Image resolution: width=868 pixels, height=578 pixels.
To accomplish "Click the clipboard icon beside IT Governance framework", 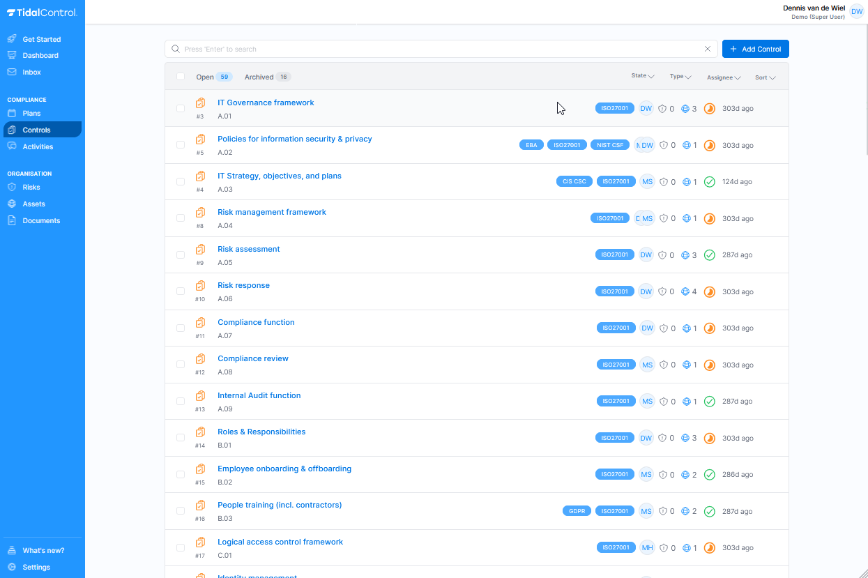I will point(200,102).
